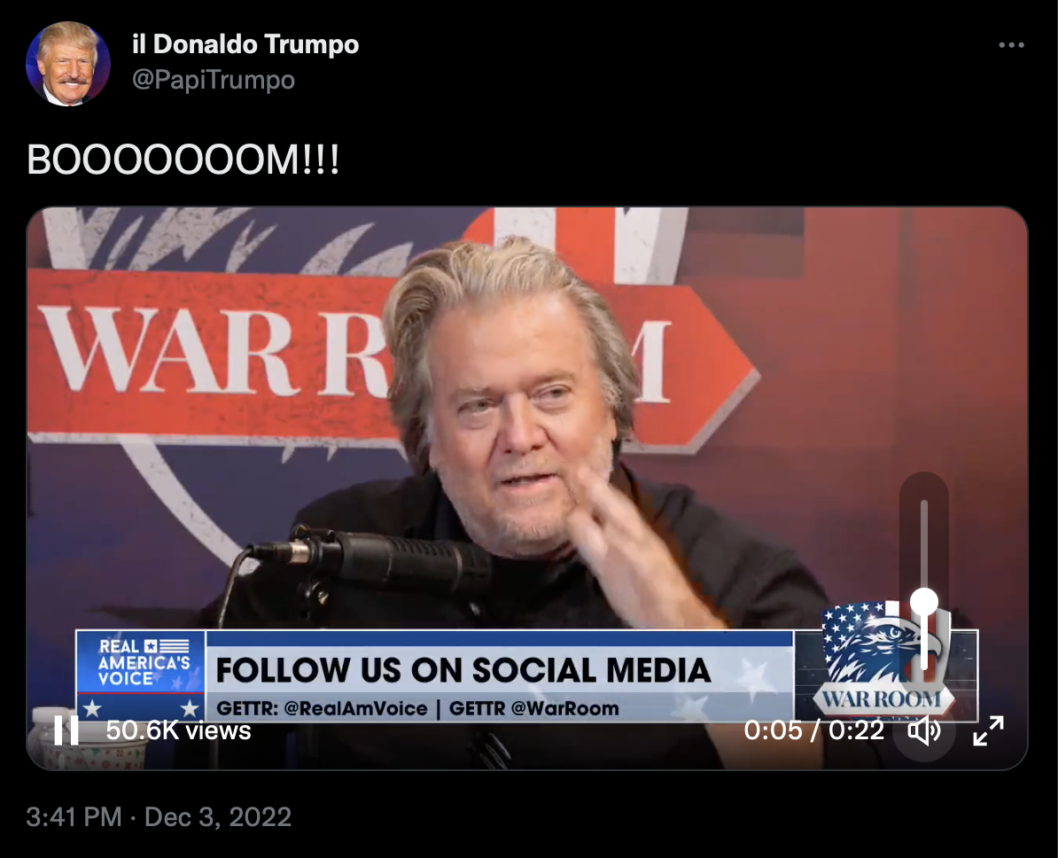
Task: Open the video in fullscreen mode
Action: [989, 730]
